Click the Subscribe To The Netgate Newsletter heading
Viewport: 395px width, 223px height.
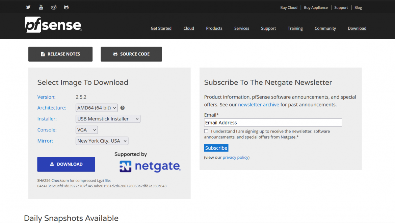(x=268, y=82)
